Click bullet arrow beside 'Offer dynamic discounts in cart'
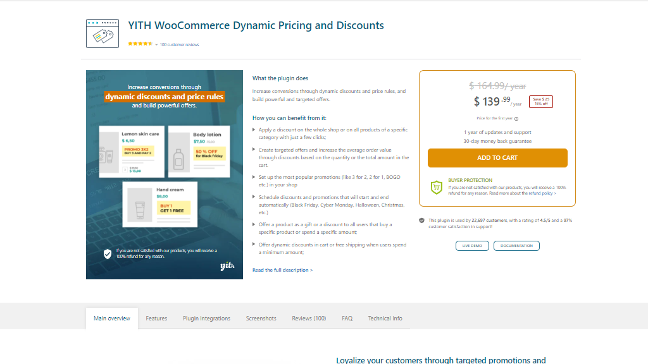The width and height of the screenshot is (648, 364). (254, 245)
